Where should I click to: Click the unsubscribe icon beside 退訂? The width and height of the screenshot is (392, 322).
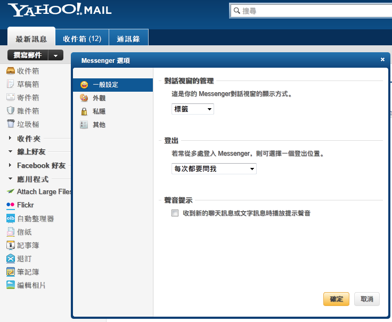(x=11, y=259)
